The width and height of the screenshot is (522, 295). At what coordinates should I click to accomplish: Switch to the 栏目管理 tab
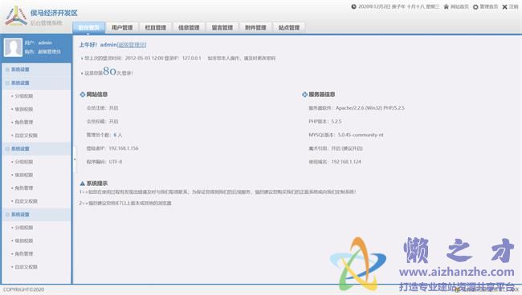(x=156, y=27)
